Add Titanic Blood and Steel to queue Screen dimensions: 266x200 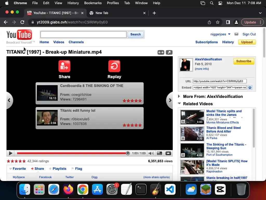183,139
